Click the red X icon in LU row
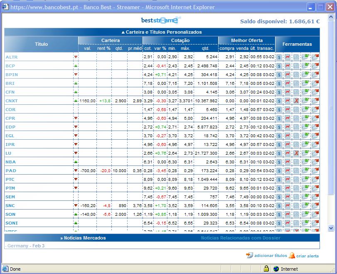 (296, 153)
